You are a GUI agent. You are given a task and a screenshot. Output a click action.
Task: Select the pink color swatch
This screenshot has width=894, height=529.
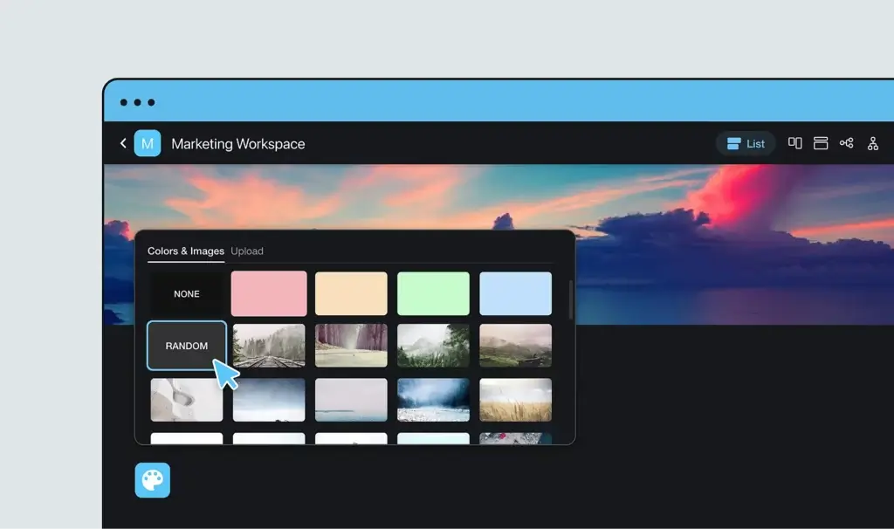click(x=269, y=293)
